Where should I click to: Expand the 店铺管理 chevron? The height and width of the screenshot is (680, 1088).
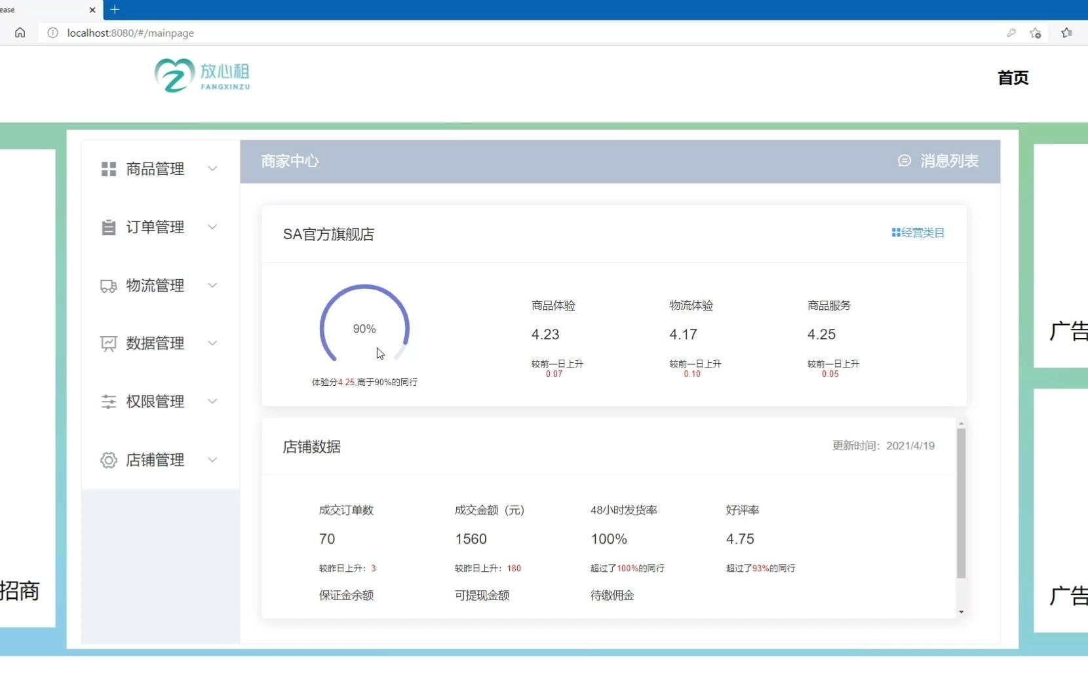pyautogui.click(x=212, y=460)
